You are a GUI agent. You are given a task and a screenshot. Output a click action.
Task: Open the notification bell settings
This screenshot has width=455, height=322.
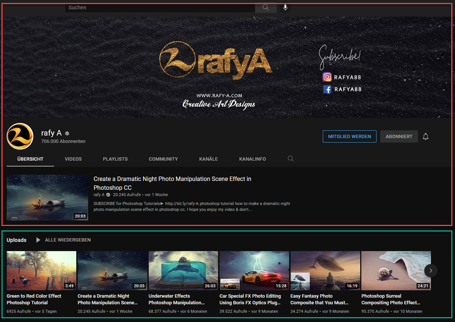pyautogui.click(x=425, y=137)
